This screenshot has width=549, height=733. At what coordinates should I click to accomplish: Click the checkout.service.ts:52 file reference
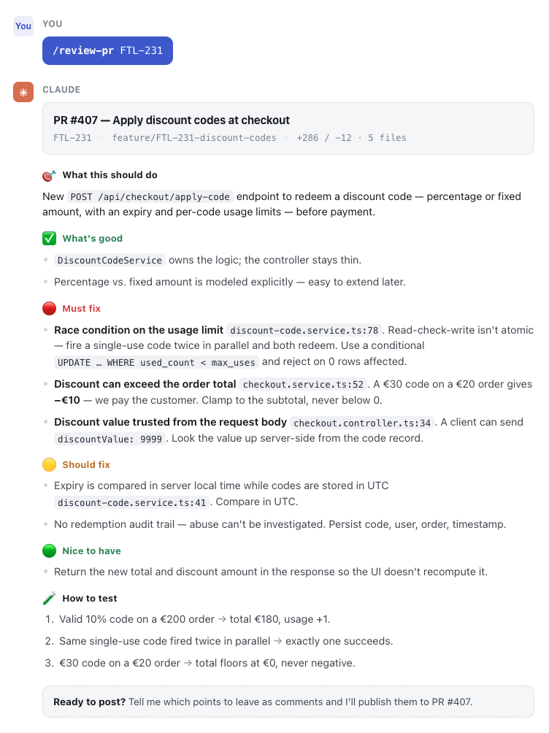pyautogui.click(x=303, y=385)
